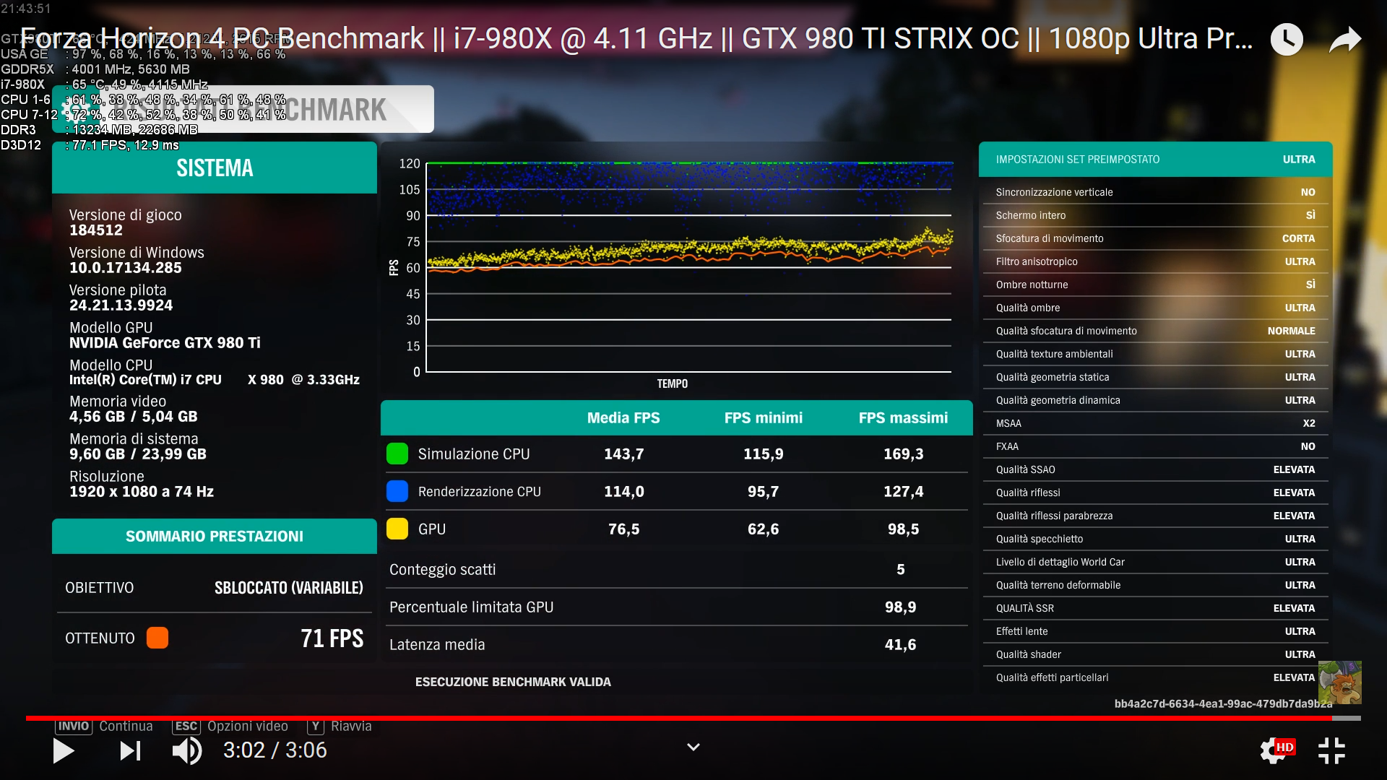The width and height of the screenshot is (1387, 780).
Task: Mute the video volume
Action: click(x=187, y=751)
